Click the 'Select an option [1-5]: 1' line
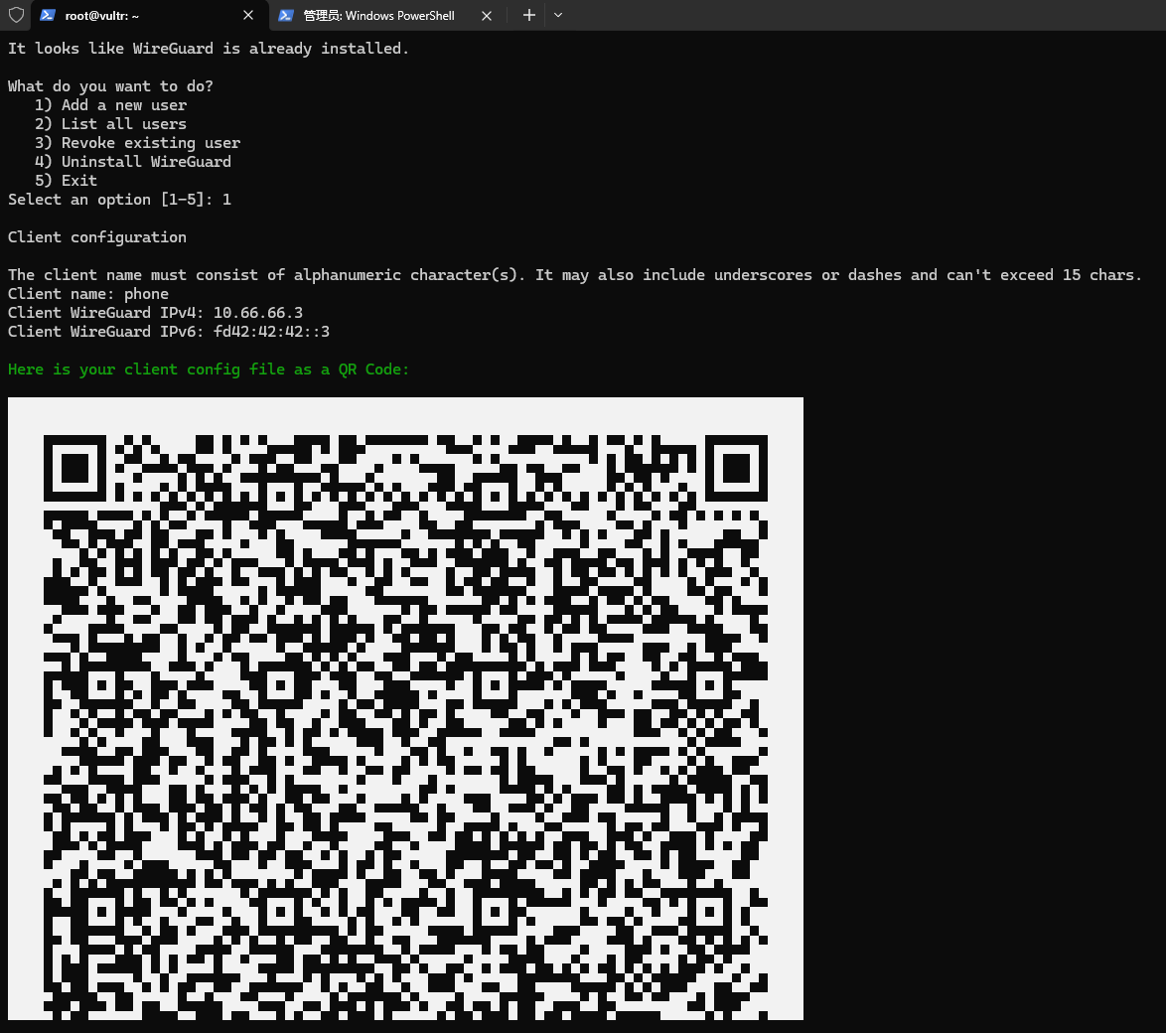The height and width of the screenshot is (1033, 1166). [120, 200]
